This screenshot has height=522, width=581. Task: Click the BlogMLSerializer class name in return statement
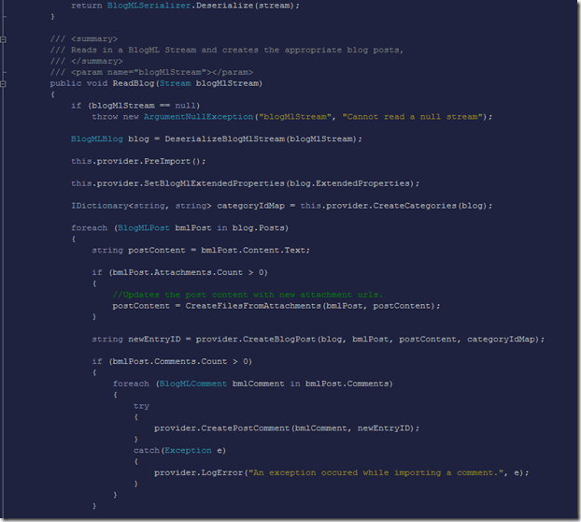click(x=149, y=6)
